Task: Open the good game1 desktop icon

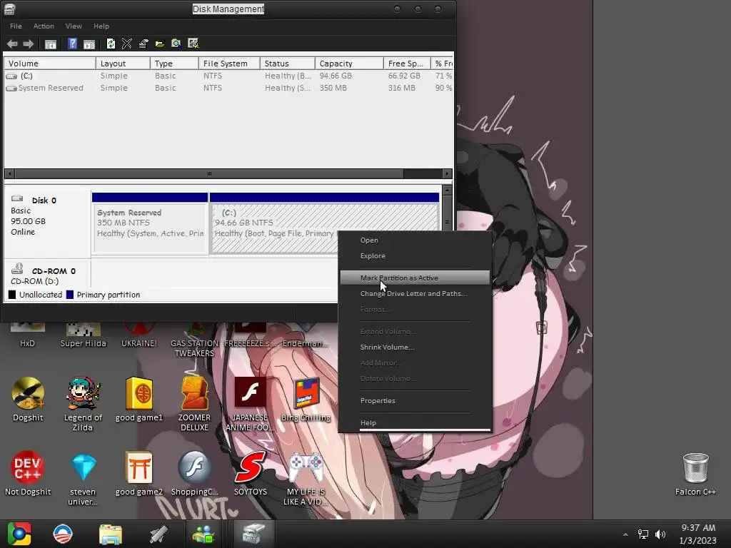Action: (139, 400)
